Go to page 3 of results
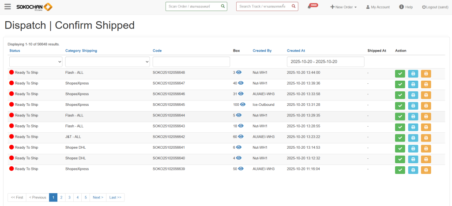 [69, 198]
